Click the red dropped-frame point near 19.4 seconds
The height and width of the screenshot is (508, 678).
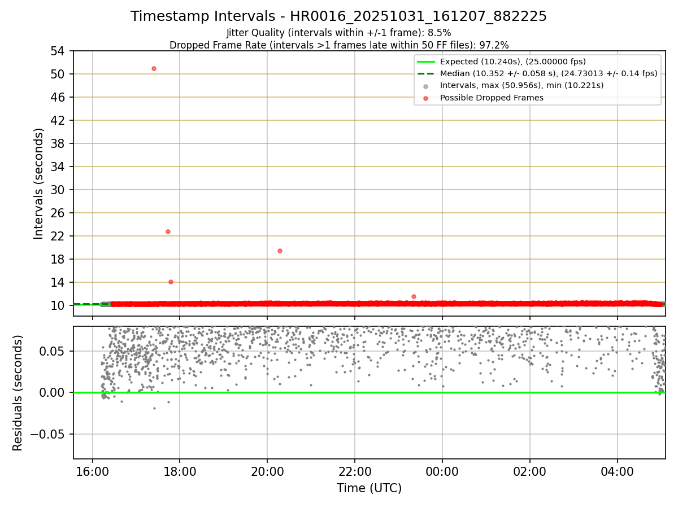coord(280,251)
